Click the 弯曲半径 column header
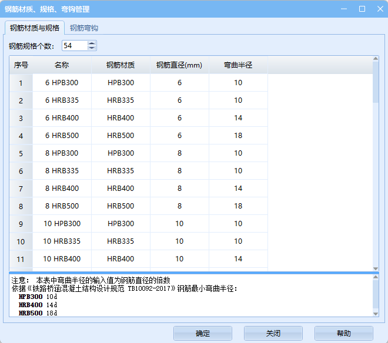Image resolution: width=388 pixels, height=343 pixels. [x=238, y=65]
